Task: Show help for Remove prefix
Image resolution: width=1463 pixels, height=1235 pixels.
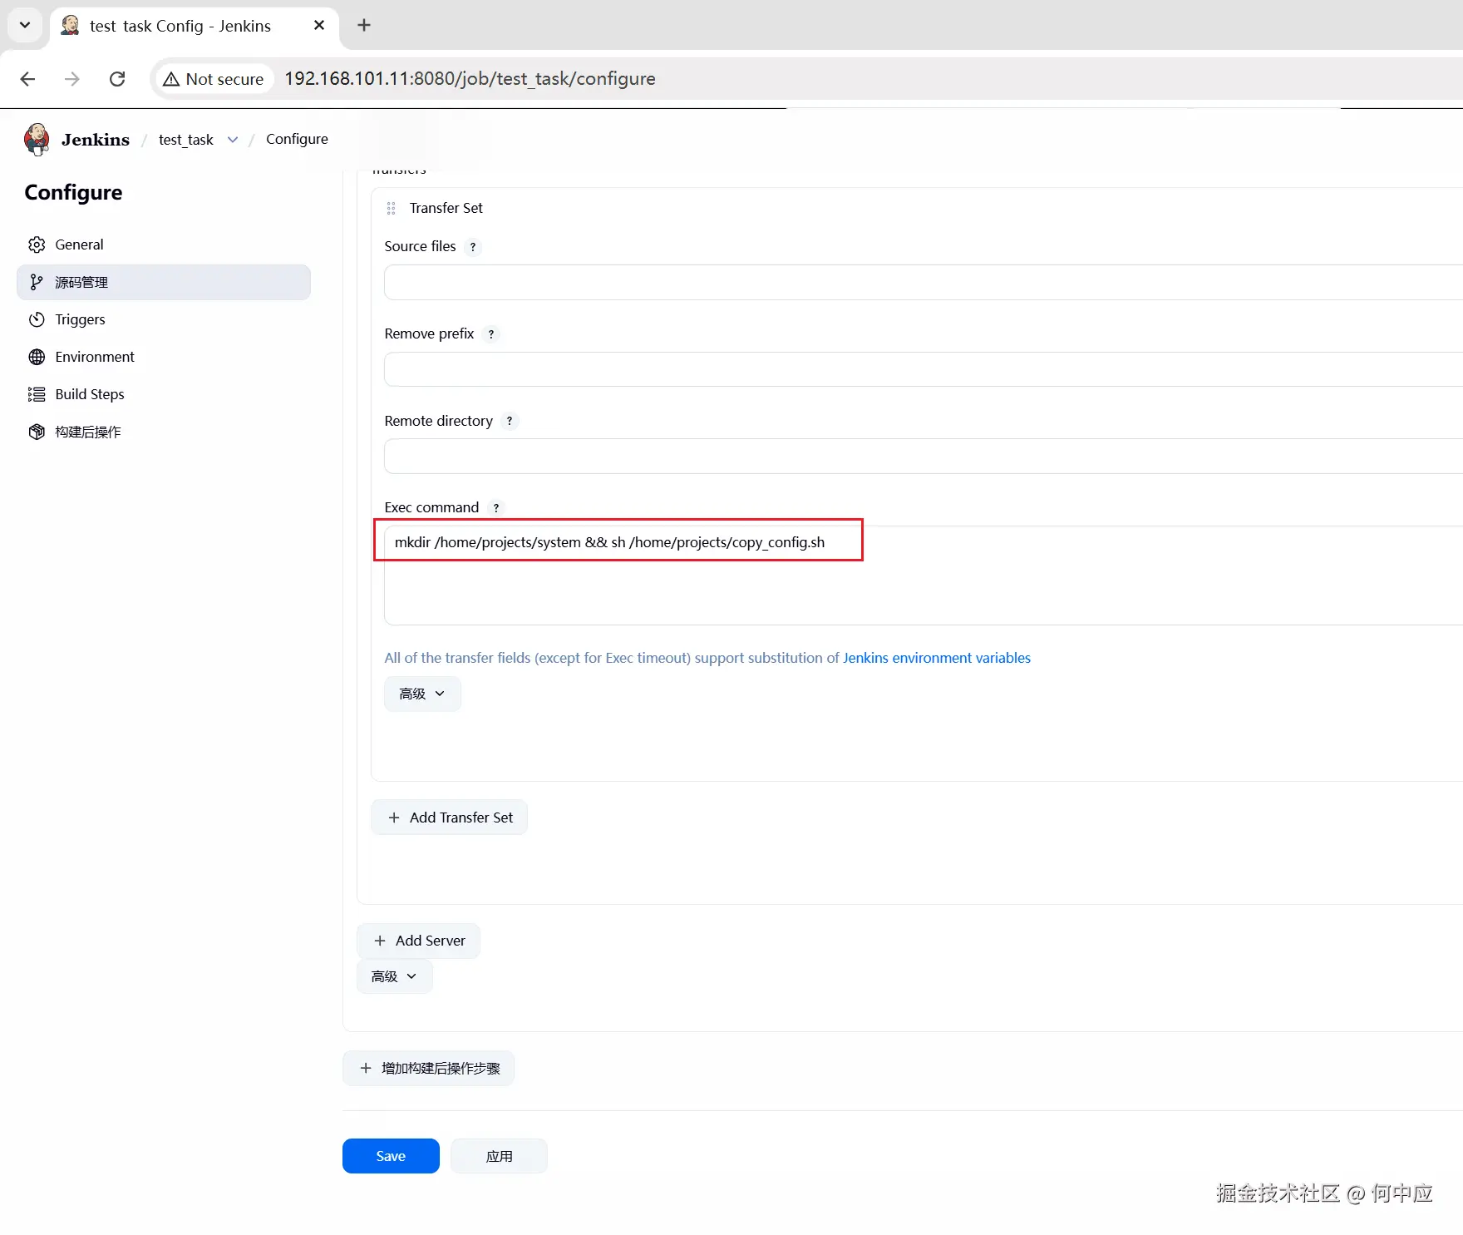Action: (491, 334)
